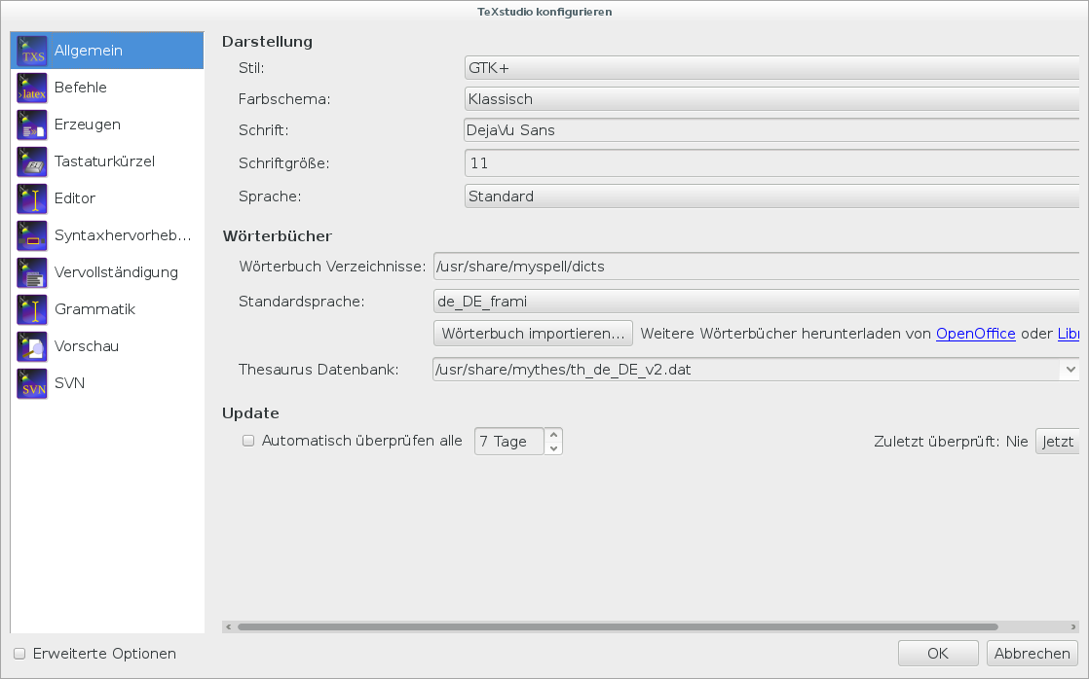
Task: Click the Syntaxhervorhebung icon
Action: (32, 235)
